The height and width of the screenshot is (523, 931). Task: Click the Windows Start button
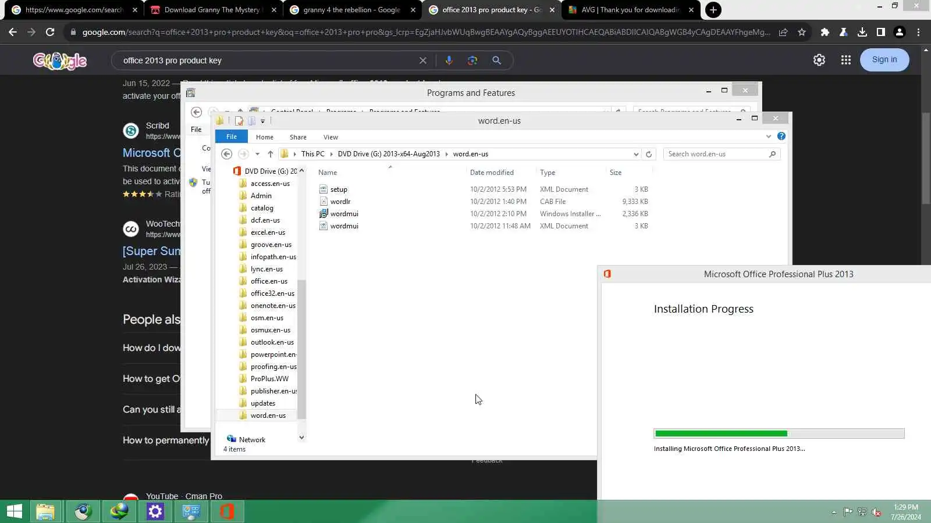click(14, 511)
